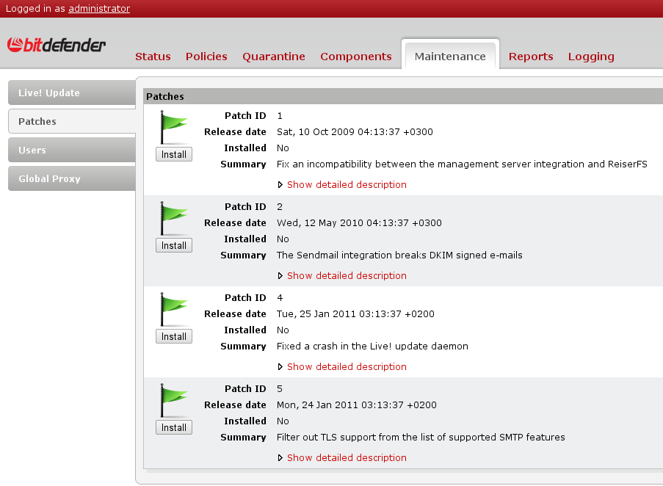Click the green flag icon for patch 2
Viewport: 663px width, 486px height.
click(x=174, y=219)
